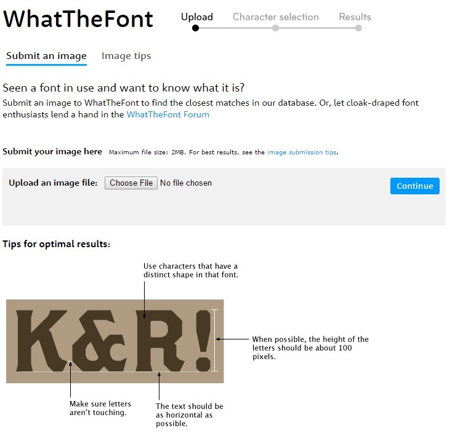Click the K&R! sample font image

pyautogui.click(x=115, y=341)
